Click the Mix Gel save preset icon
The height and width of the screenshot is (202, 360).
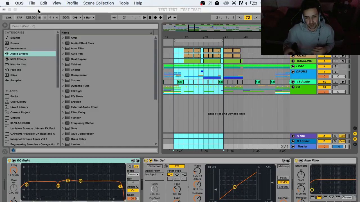click(288, 160)
